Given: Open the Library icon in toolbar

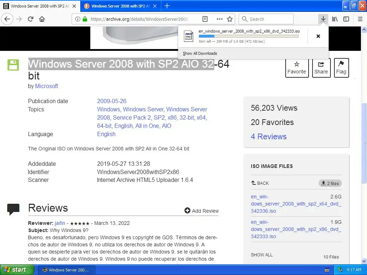Looking at the screenshot, I should pos(335,19).
